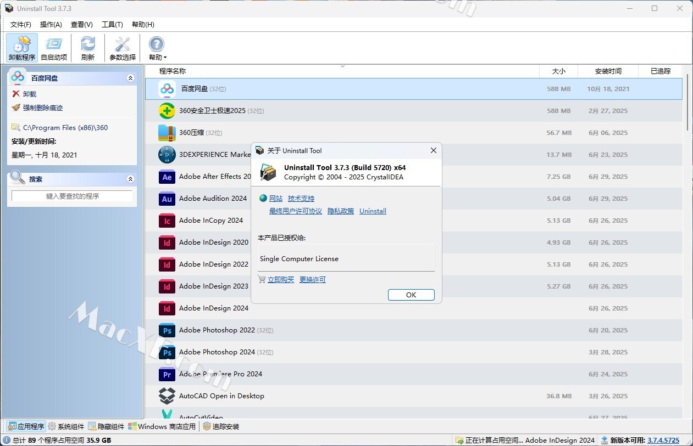Open the 查看(V) menu

82,25
